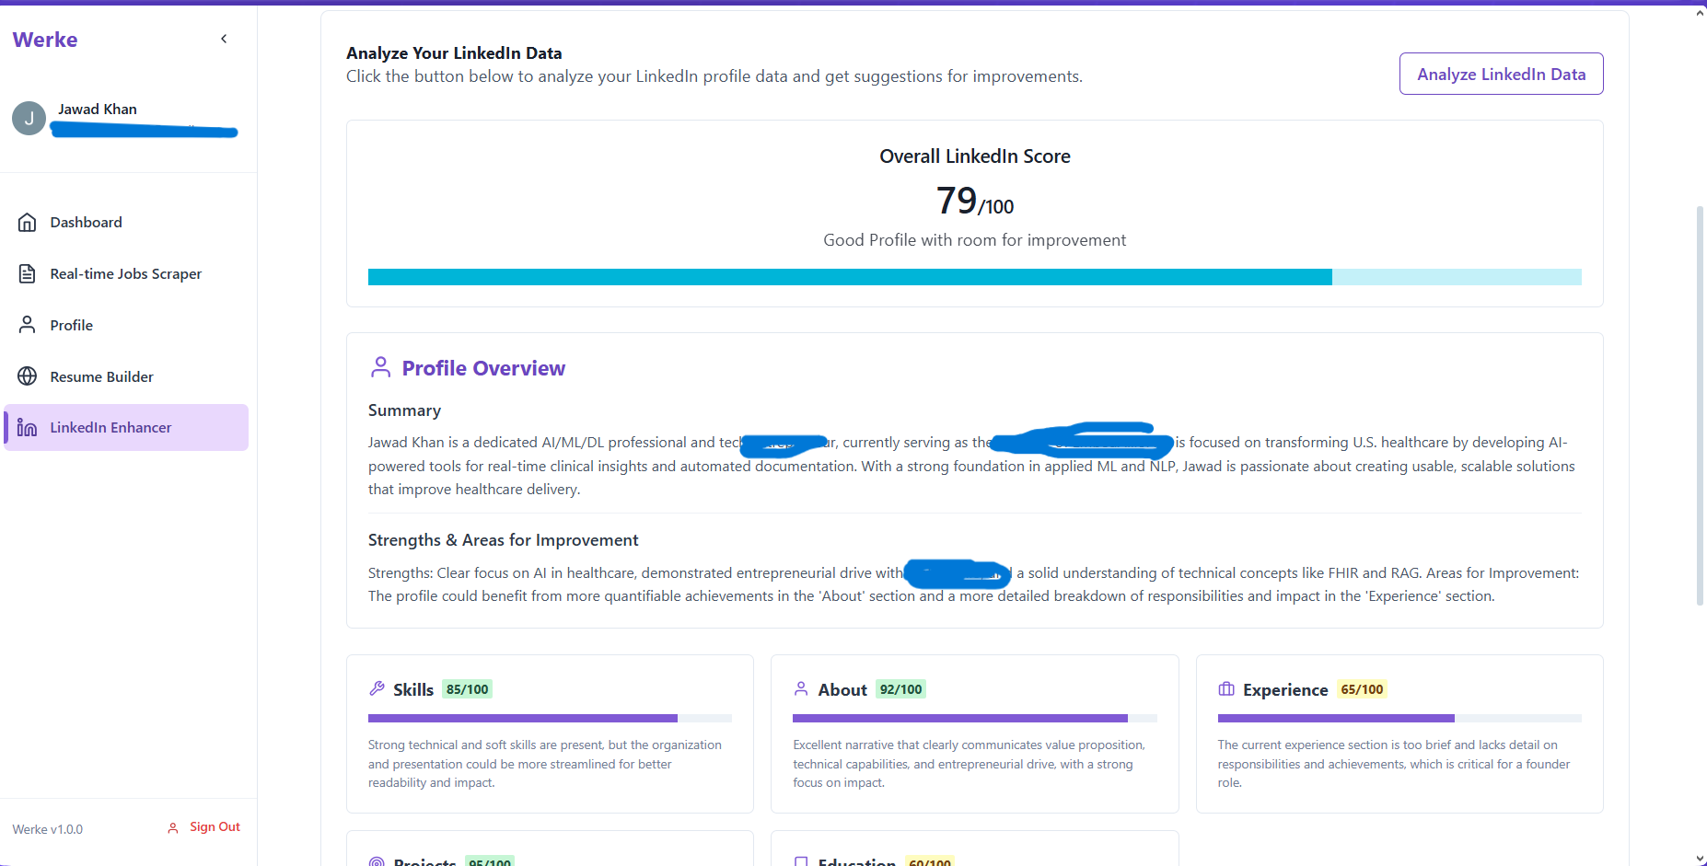
Task: Click the Profile Overview heading
Action: [x=483, y=368]
